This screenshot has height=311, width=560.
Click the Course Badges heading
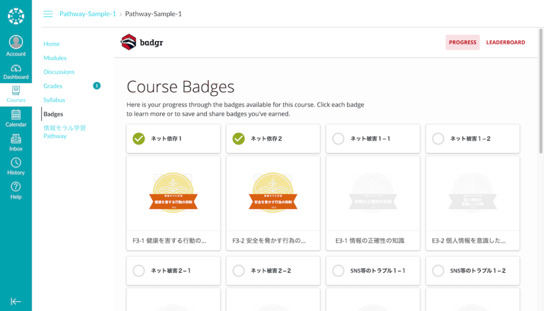tap(180, 87)
